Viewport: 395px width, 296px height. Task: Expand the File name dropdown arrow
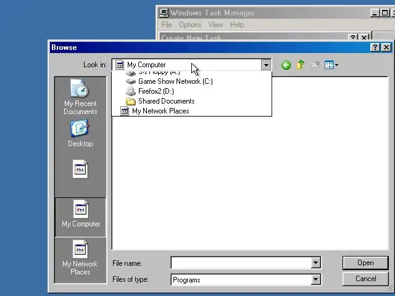click(315, 263)
